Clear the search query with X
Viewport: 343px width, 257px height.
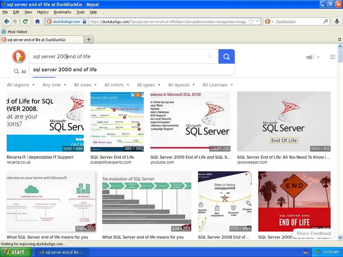pyautogui.click(x=210, y=57)
